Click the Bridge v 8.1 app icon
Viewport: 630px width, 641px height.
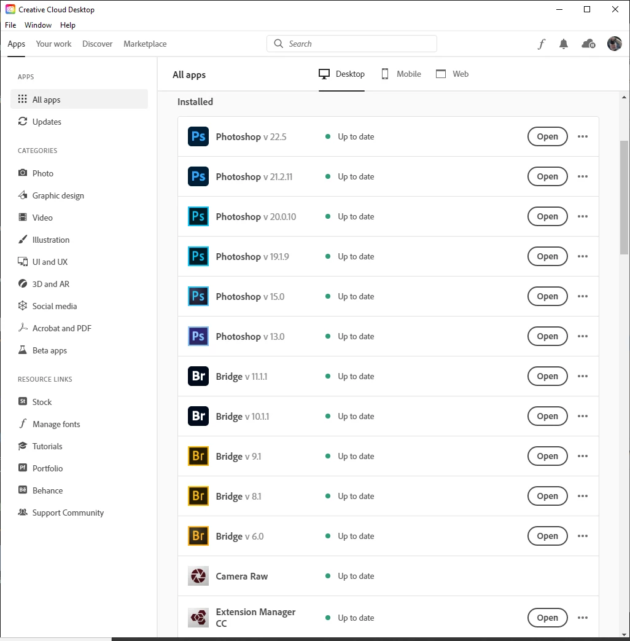[198, 496]
